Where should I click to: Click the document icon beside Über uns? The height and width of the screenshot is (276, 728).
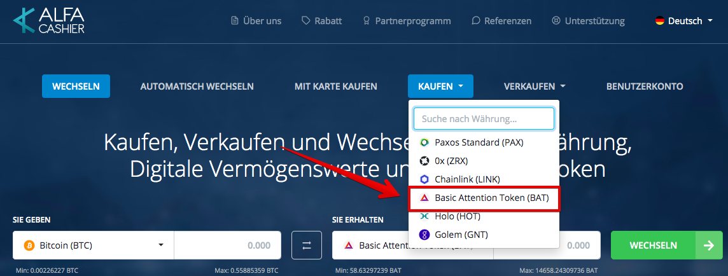[x=235, y=21]
